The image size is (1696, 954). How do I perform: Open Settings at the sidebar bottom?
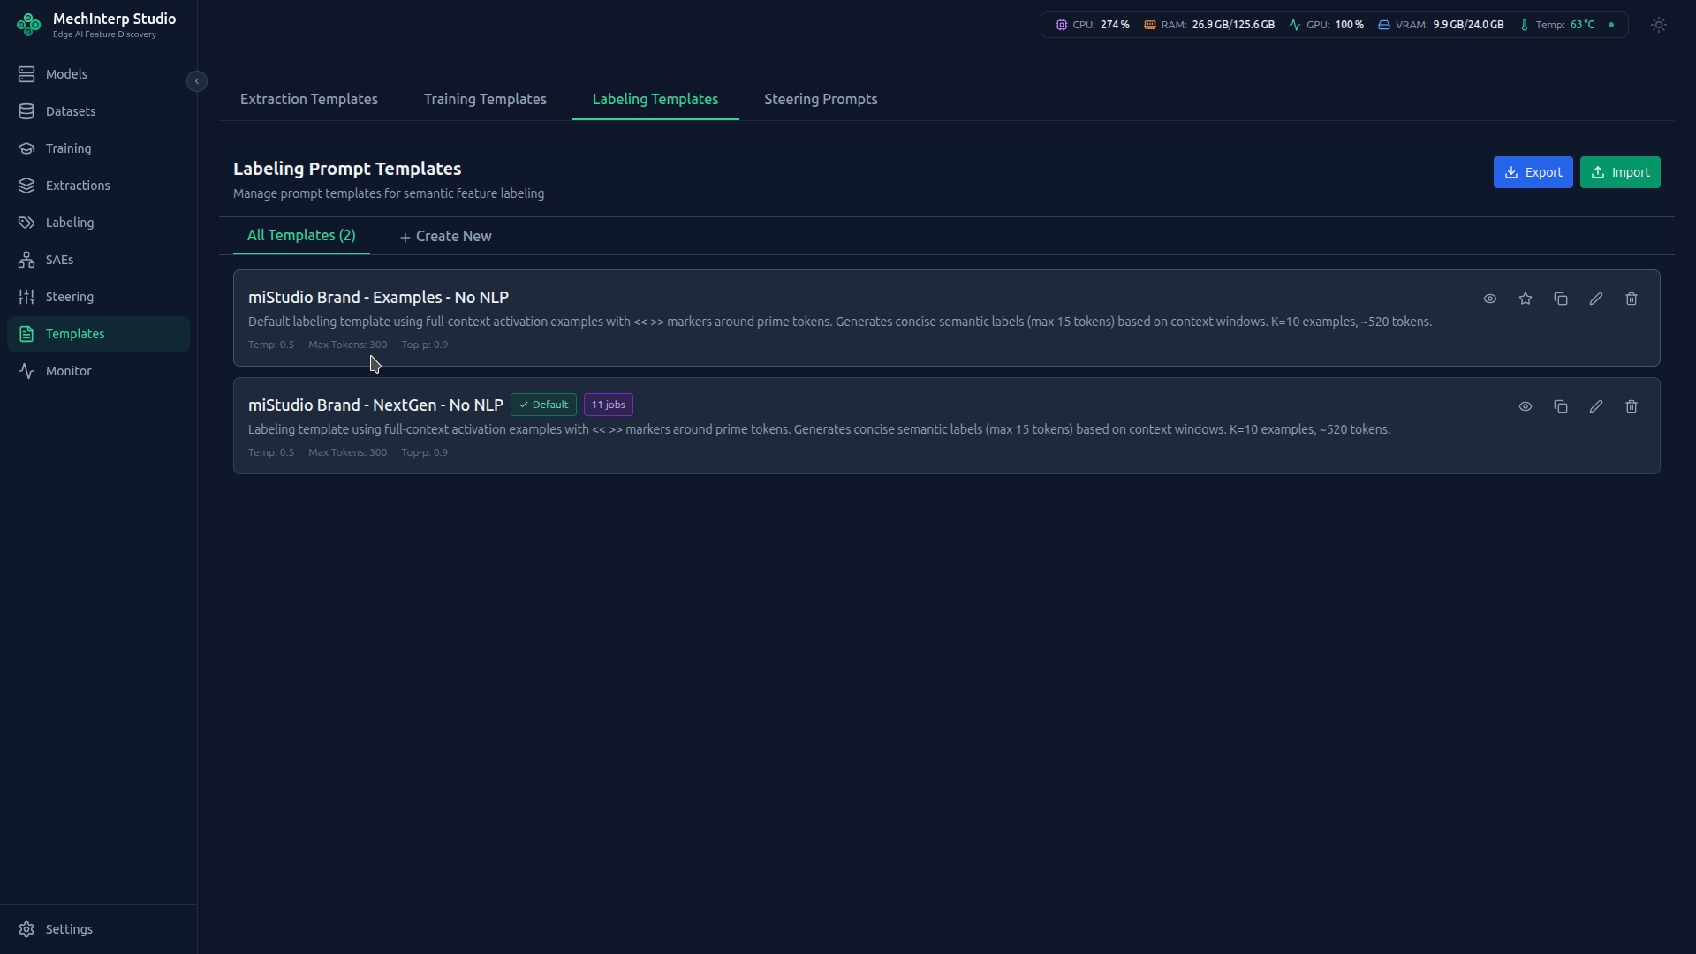98,929
